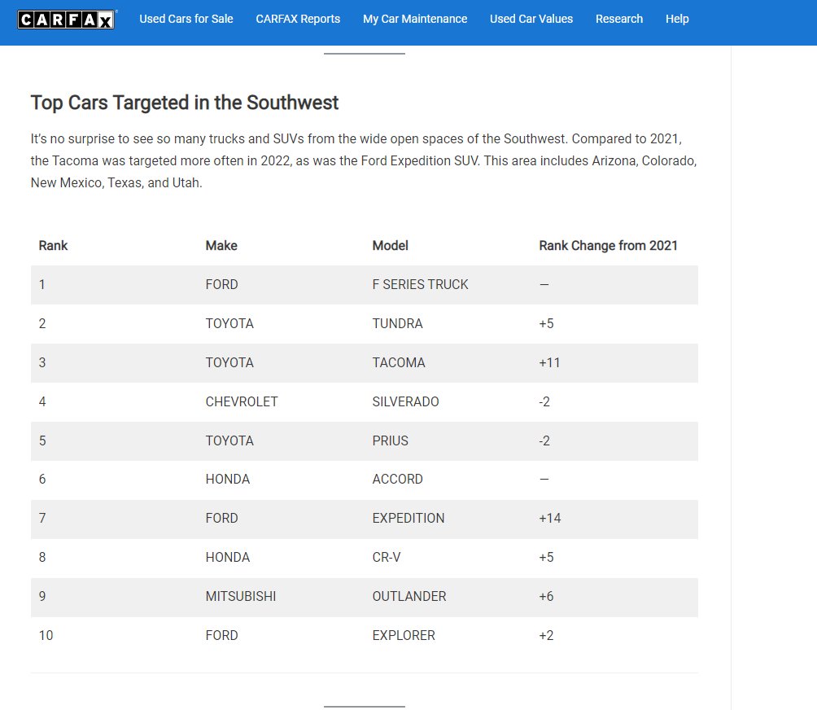The image size is (817, 710).
Task: Click FORD in the EXPEDITION row
Action: tap(221, 518)
